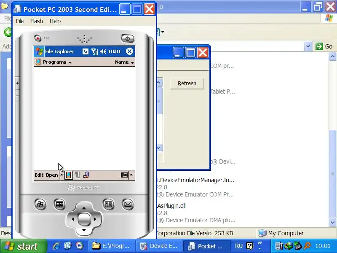Tap the 10:01 clock on the Pocket PC
Viewport: 337px width, 253px height.
pos(115,51)
